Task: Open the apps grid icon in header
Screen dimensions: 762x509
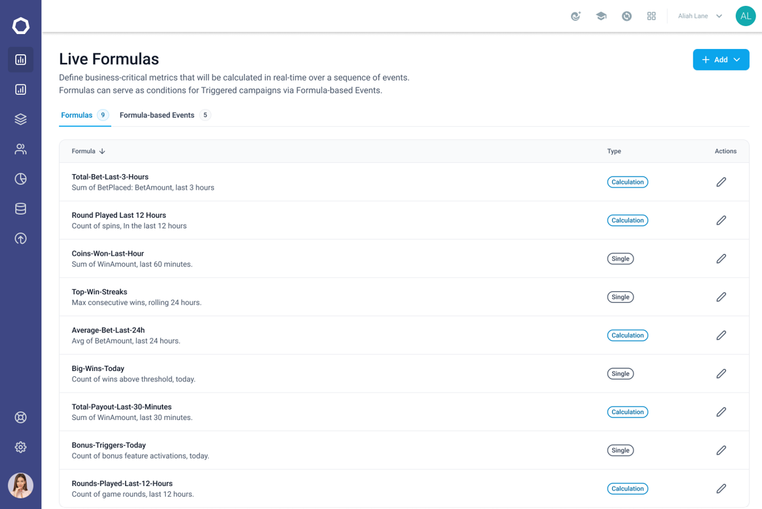Action: pos(651,16)
